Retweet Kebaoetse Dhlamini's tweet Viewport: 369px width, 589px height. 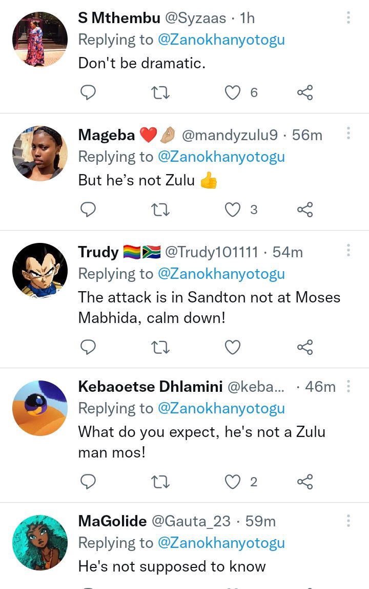(x=161, y=482)
